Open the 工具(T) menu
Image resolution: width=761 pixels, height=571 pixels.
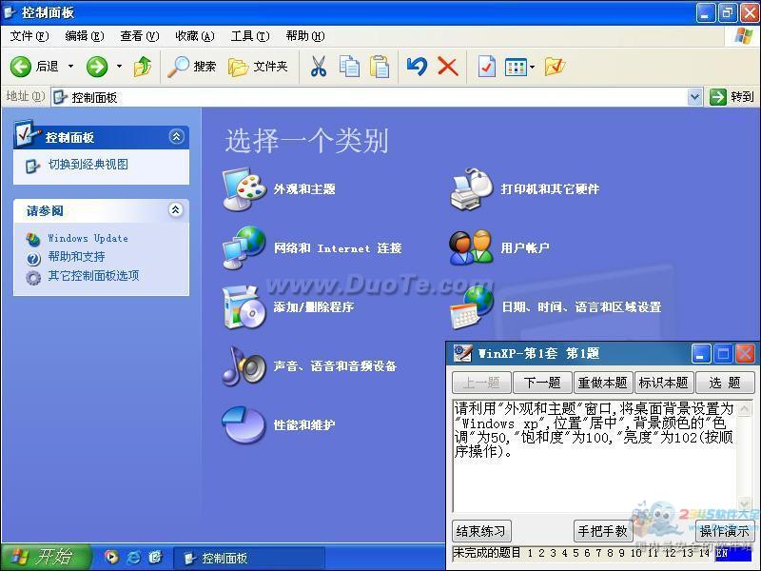click(x=250, y=36)
